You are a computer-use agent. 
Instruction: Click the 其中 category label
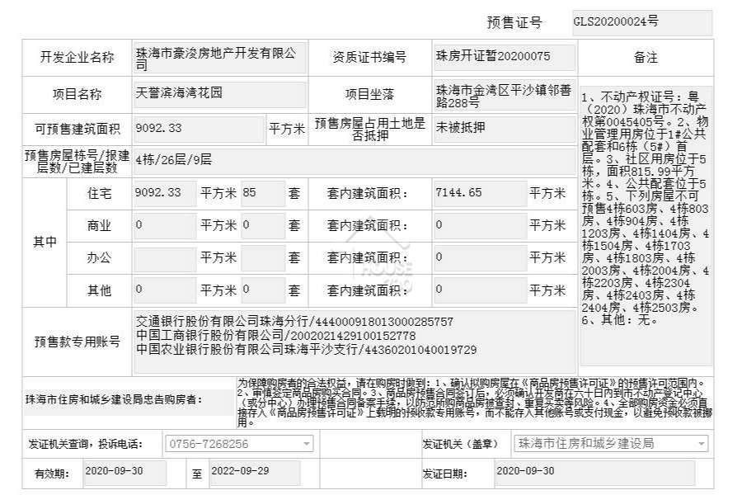click(45, 242)
